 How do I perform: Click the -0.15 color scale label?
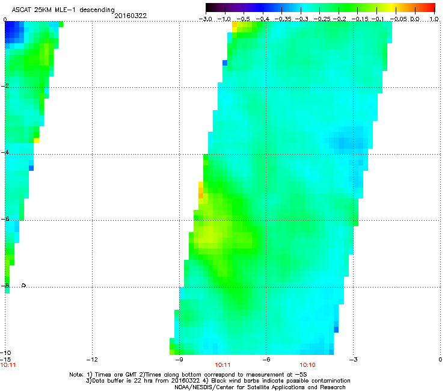coord(360,19)
